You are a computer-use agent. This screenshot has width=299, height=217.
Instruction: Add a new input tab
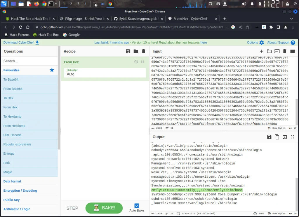262,51
